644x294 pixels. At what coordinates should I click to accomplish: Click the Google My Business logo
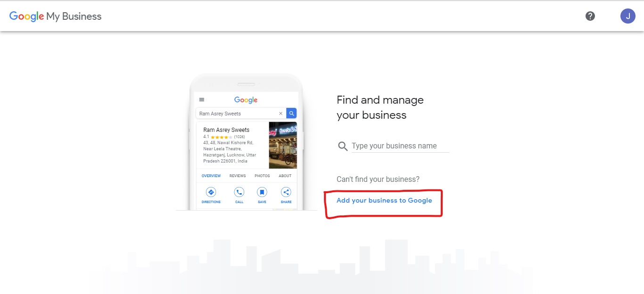pos(56,16)
